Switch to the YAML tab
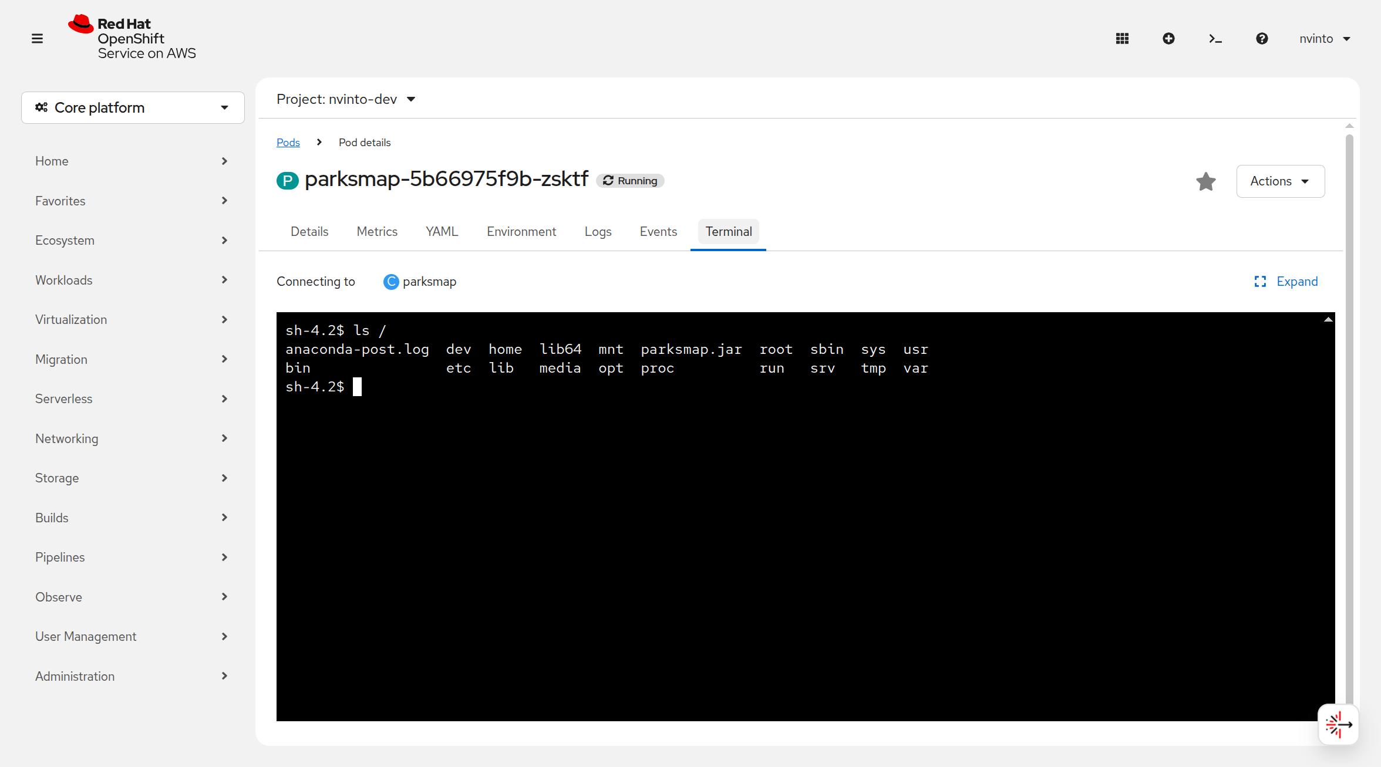The image size is (1381, 767). click(442, 231)
